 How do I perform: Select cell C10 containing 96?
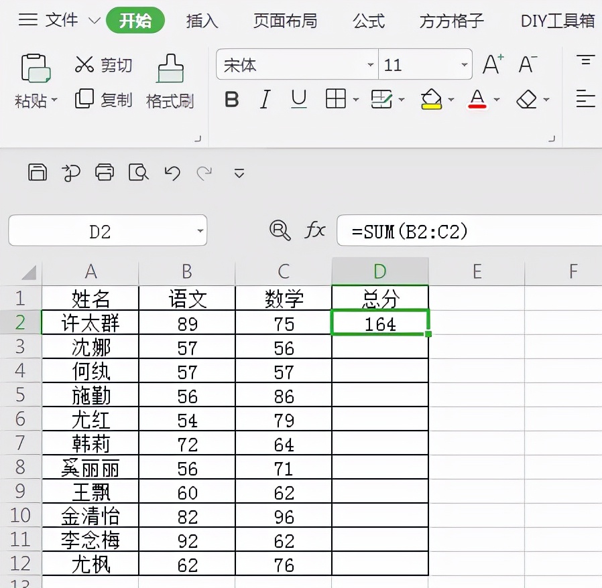click(x=284, y=516)
